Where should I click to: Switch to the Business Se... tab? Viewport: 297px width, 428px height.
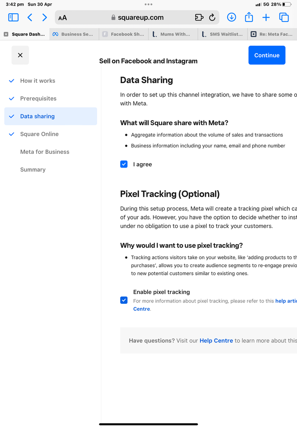point(74,34)
